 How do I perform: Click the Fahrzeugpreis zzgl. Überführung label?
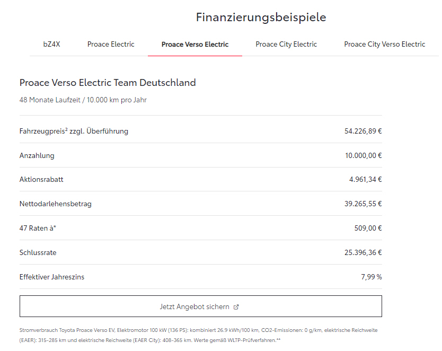(74, 131)
